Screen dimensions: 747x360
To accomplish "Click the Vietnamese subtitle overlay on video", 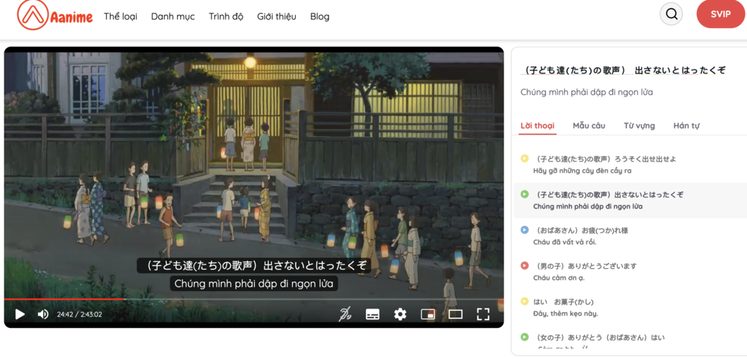I will pyautogui.click(x=254, y=284).
